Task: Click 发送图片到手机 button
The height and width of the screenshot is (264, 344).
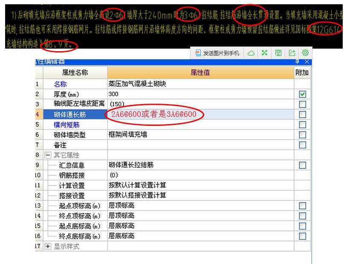Action: click(x=217, y=53)
